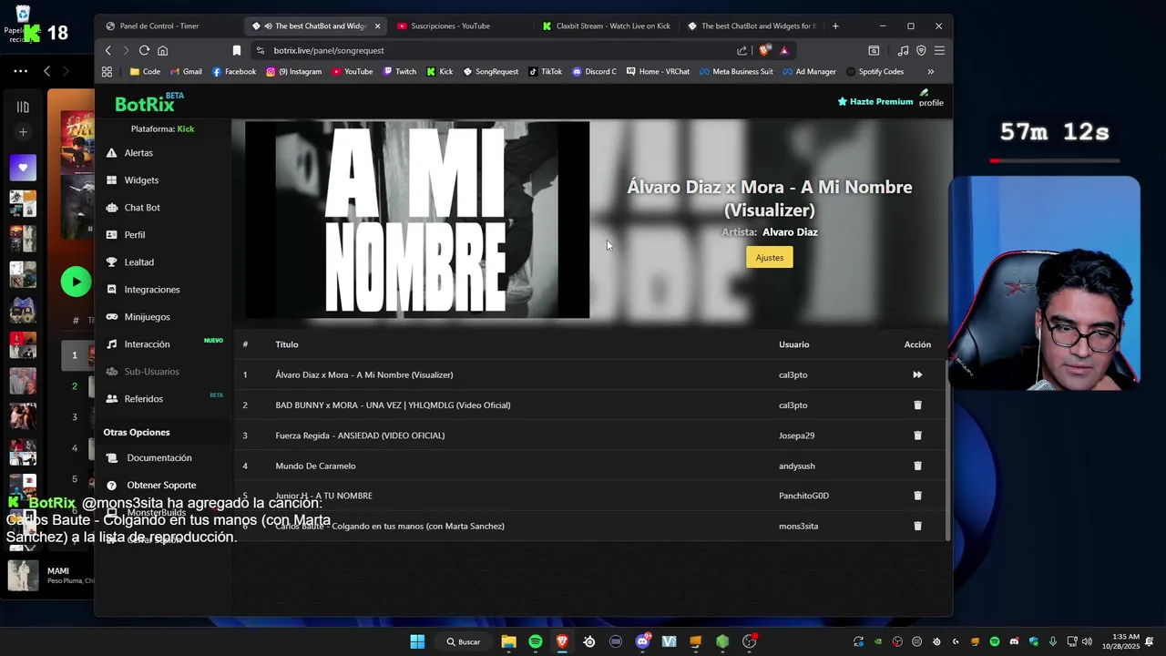
Task: Delete Junior H A TU NOMBRE from queue
Action: (917, 496)
